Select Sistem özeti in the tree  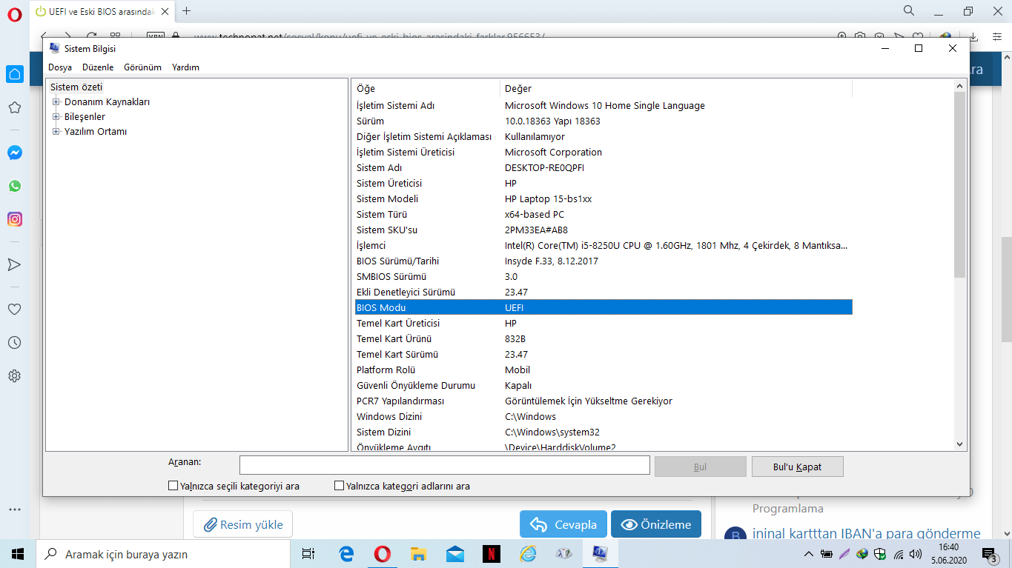pos(76,87)
